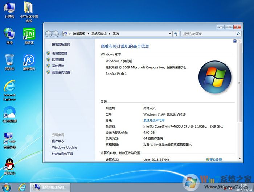Click the shield icon beside 设备管理器

point(48,53)
